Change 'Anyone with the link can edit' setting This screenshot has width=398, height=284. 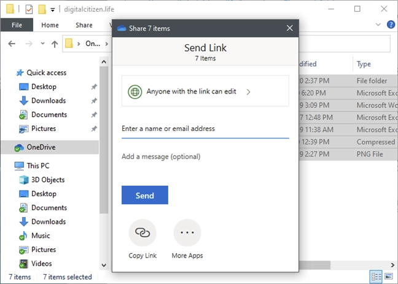tap(205, 91)
